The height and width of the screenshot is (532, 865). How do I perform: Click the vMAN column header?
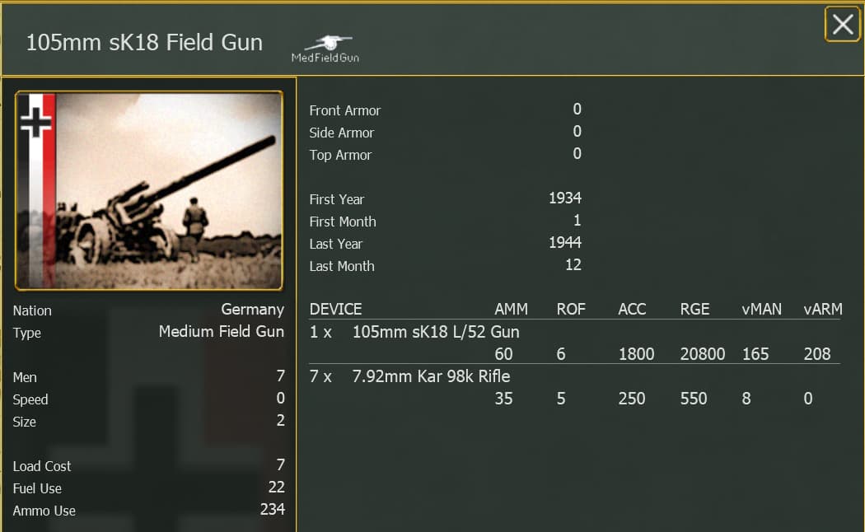[x=761, y=310]
